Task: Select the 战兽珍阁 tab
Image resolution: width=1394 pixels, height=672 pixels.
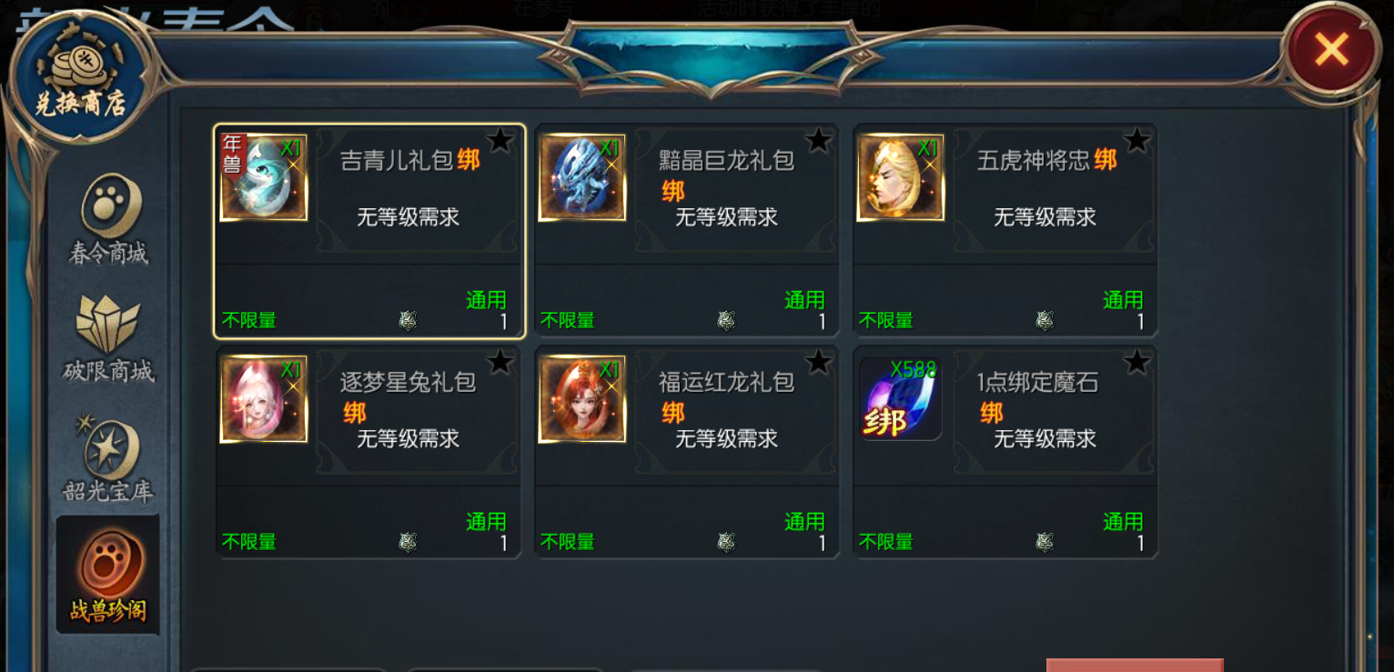Action: tap(108, 575)
